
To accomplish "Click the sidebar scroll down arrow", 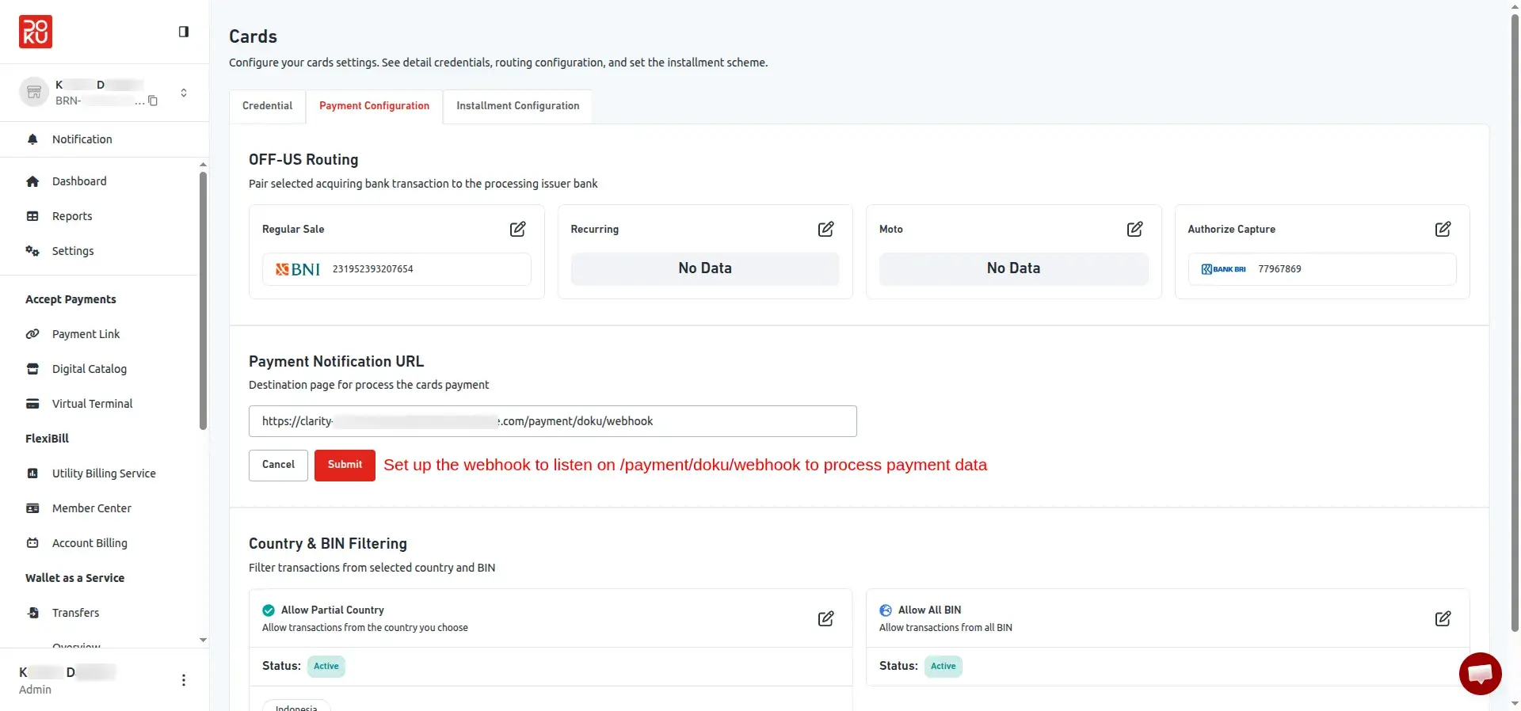I will (x=203, y=640).
